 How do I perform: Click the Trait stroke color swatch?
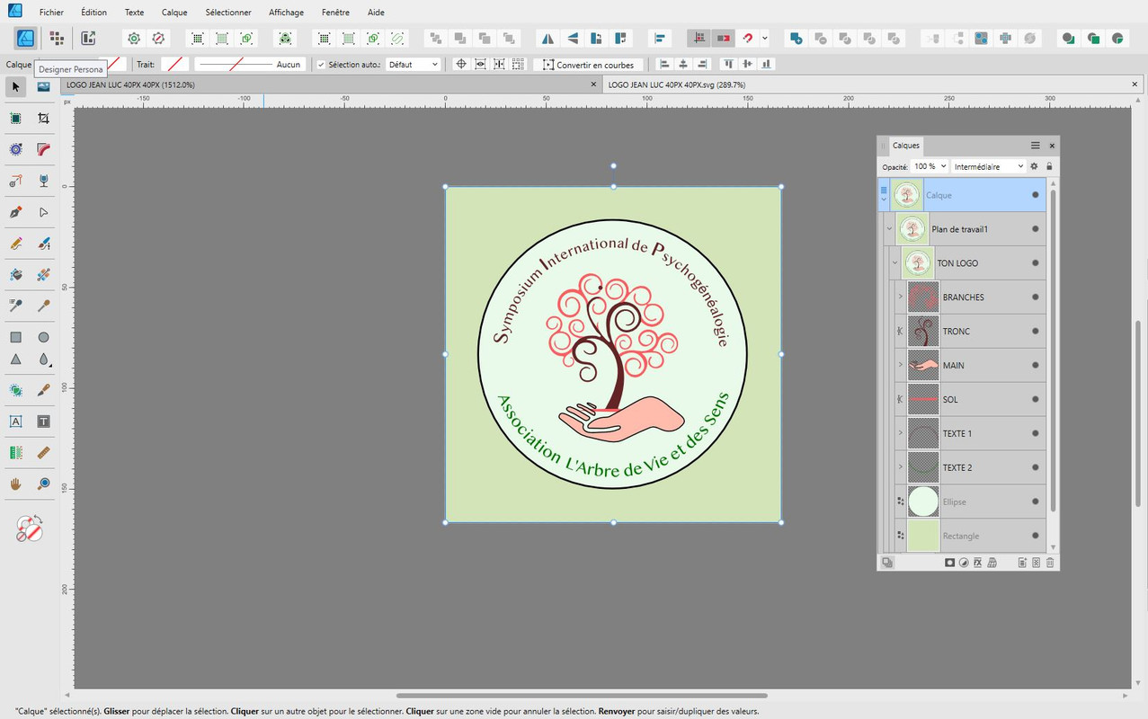point(175,65)
